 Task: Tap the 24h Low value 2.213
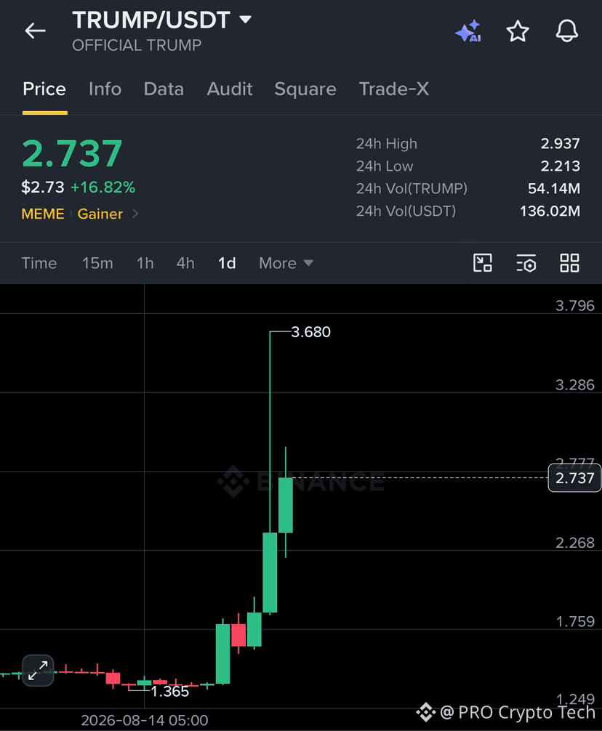[560, 166]
